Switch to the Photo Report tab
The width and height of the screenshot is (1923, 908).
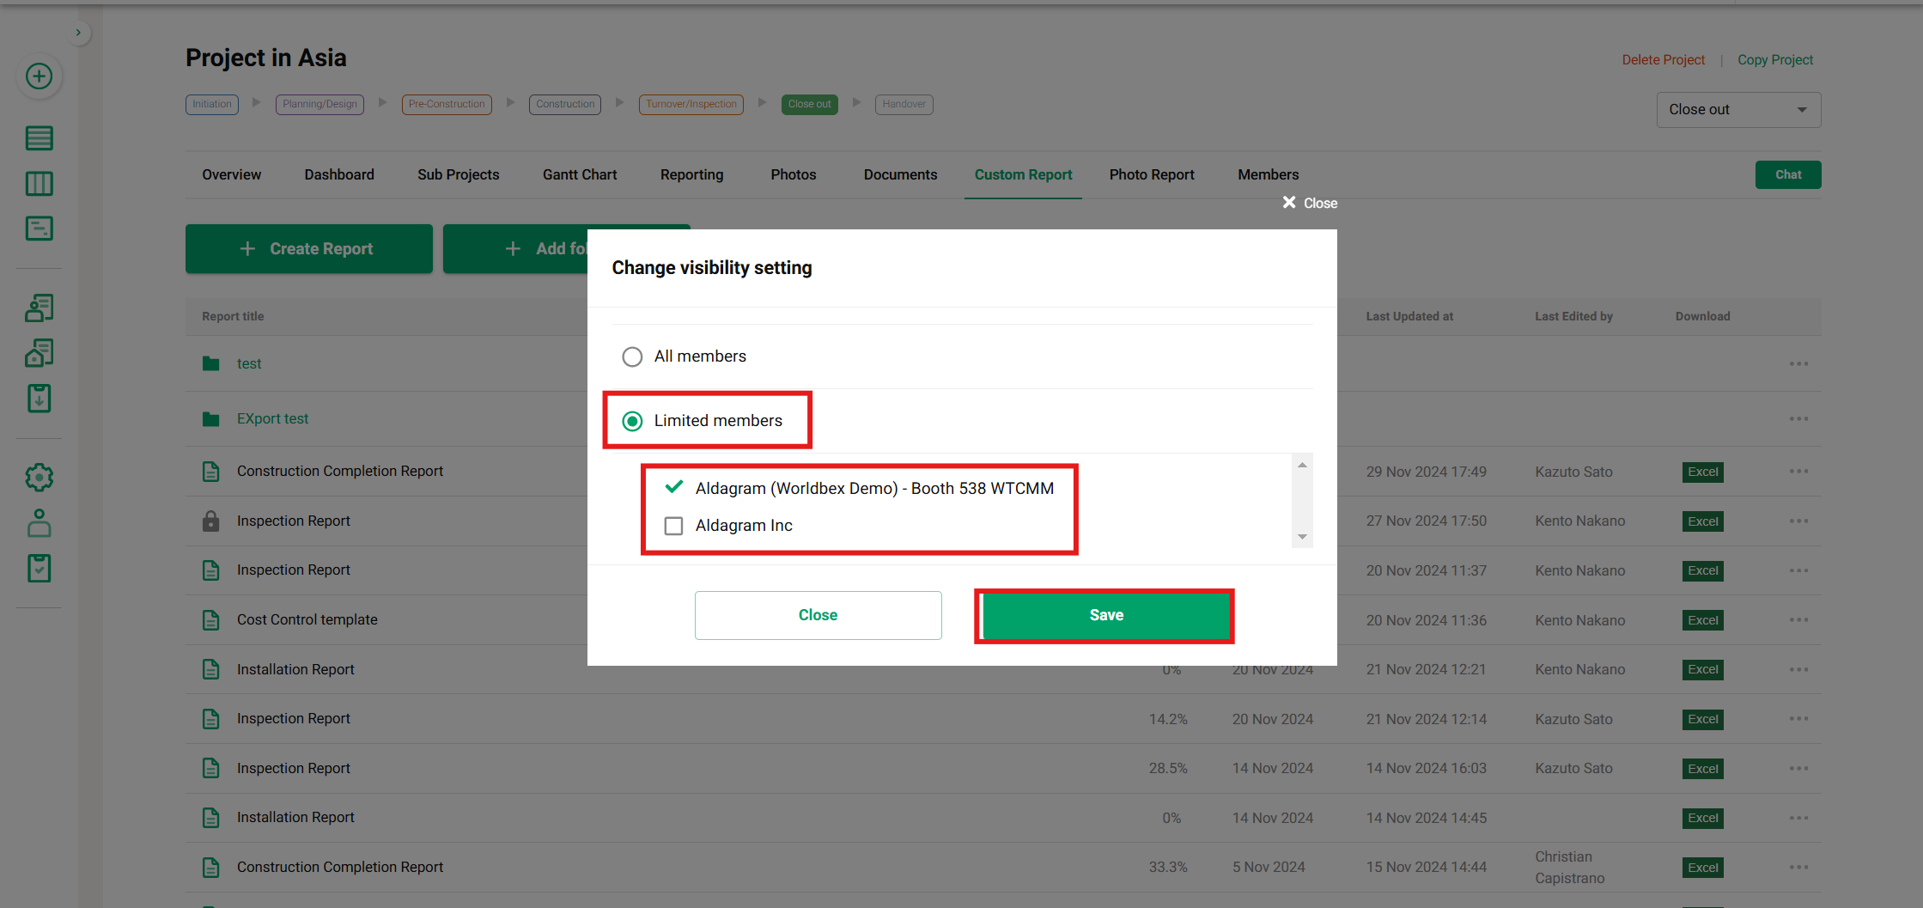pyautogui.click(x=1151, y=174)
